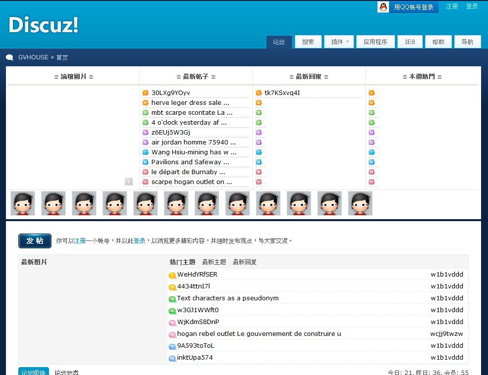Click rank 5 icon beside z6EUj5W3Gj

[146, 132]
